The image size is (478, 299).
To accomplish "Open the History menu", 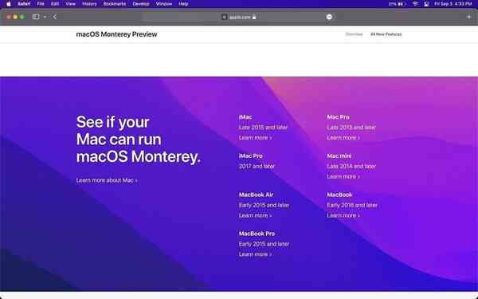I will (x=89, y=4).
